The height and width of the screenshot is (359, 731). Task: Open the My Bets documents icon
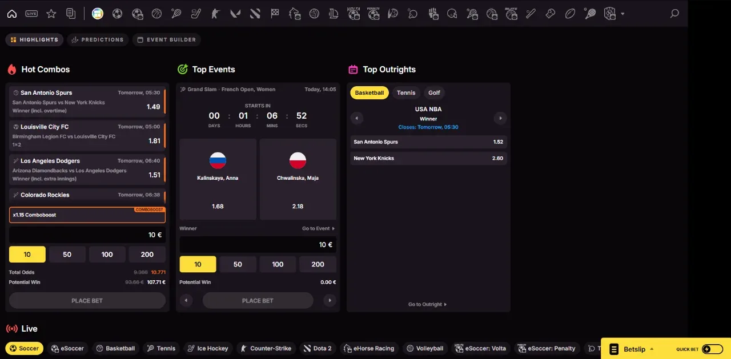coord(71,14)
